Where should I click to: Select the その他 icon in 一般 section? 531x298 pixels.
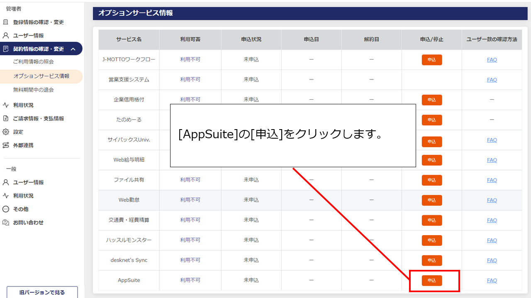click(6, 209)
